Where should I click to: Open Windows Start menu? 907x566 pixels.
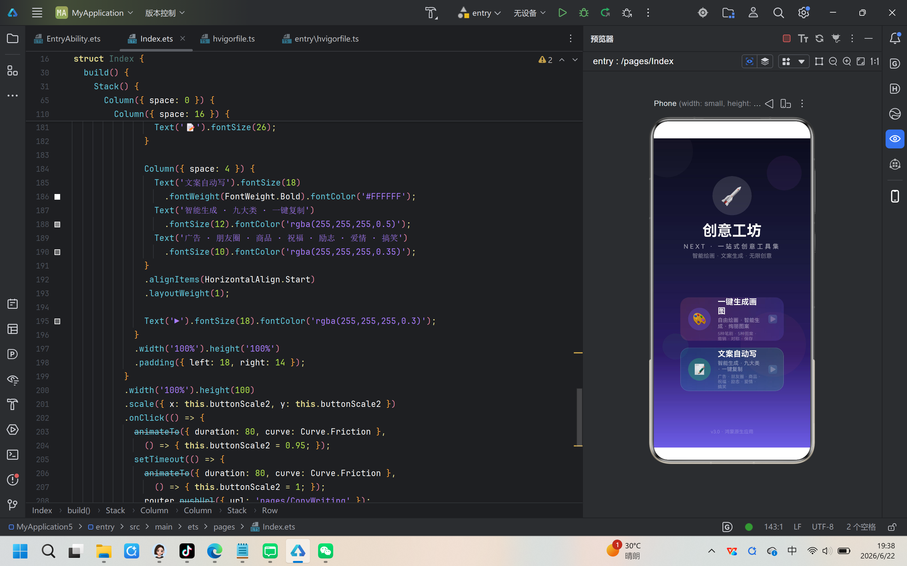point(20,551)
